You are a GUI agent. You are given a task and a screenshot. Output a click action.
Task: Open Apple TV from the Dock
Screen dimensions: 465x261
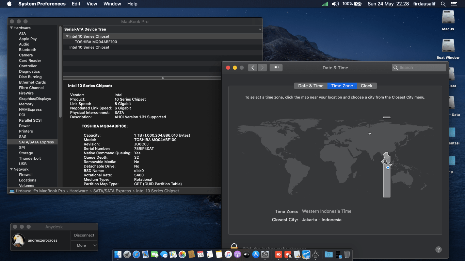(x=247, y=254)
